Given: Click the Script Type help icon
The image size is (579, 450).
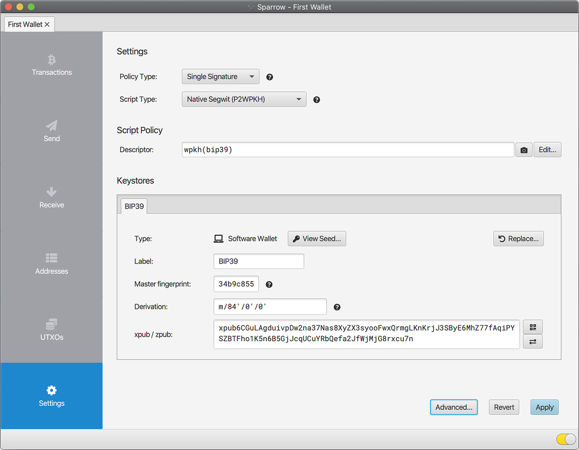Looking at the screenshot, I should tap(317, 100).
